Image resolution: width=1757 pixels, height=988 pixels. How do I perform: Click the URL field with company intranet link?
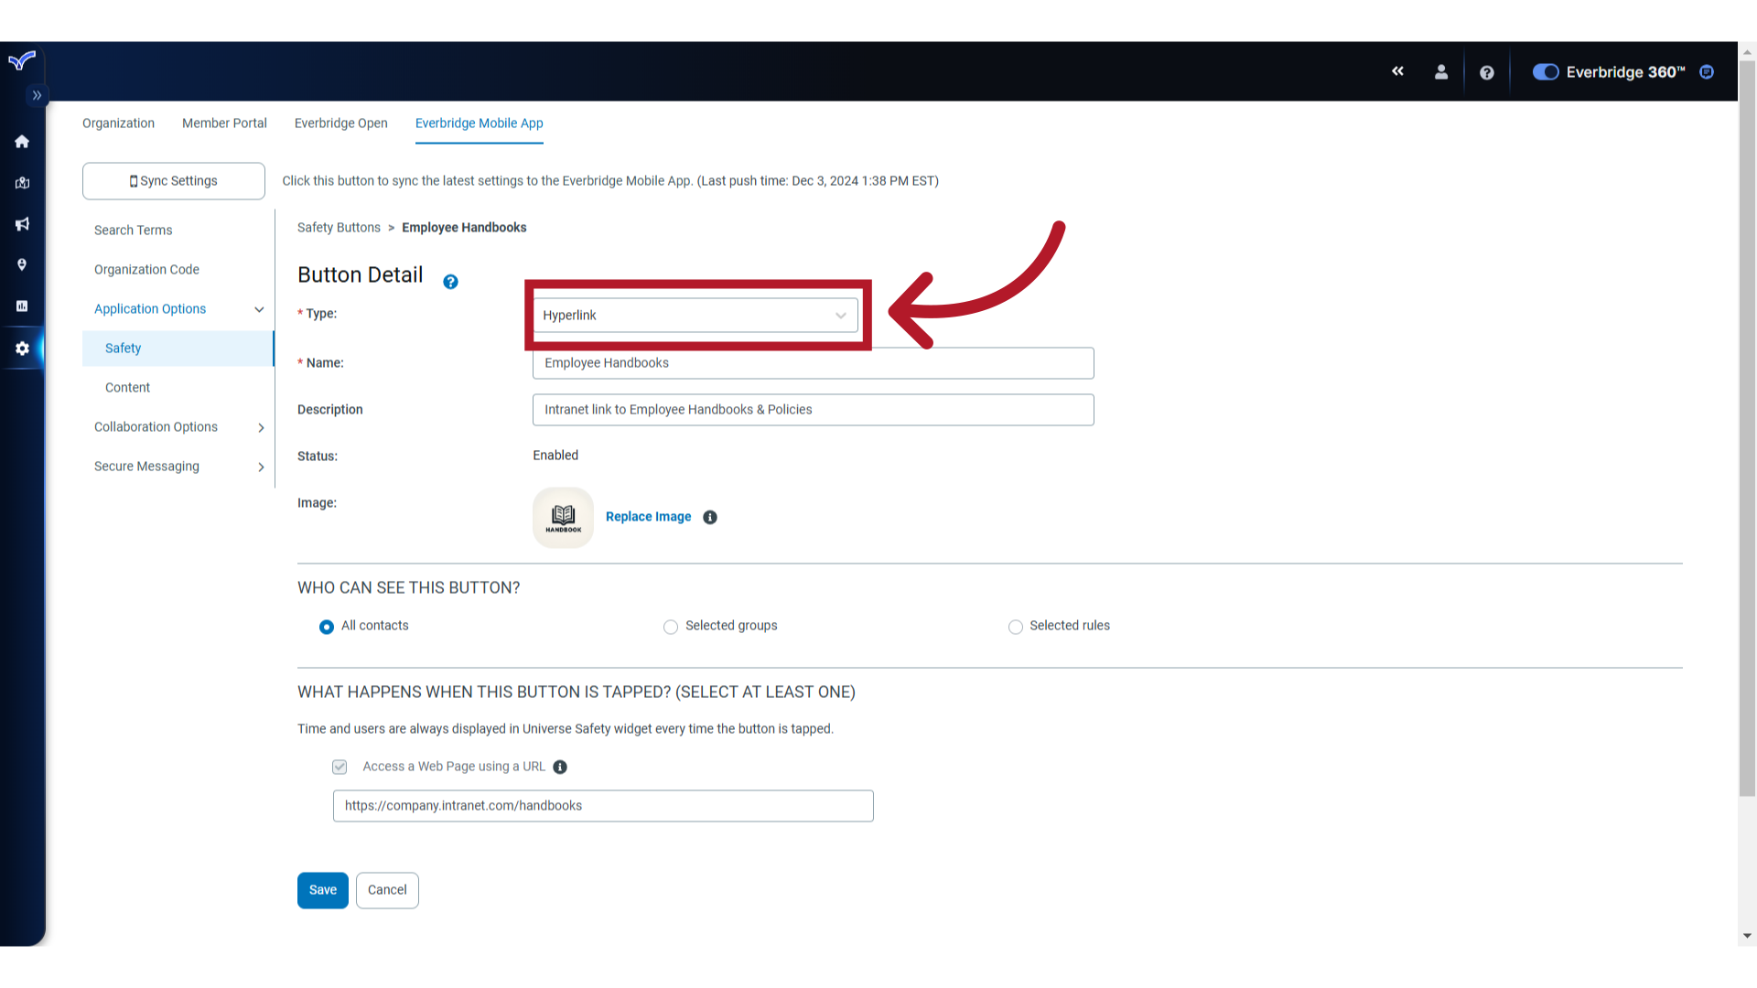603,806
